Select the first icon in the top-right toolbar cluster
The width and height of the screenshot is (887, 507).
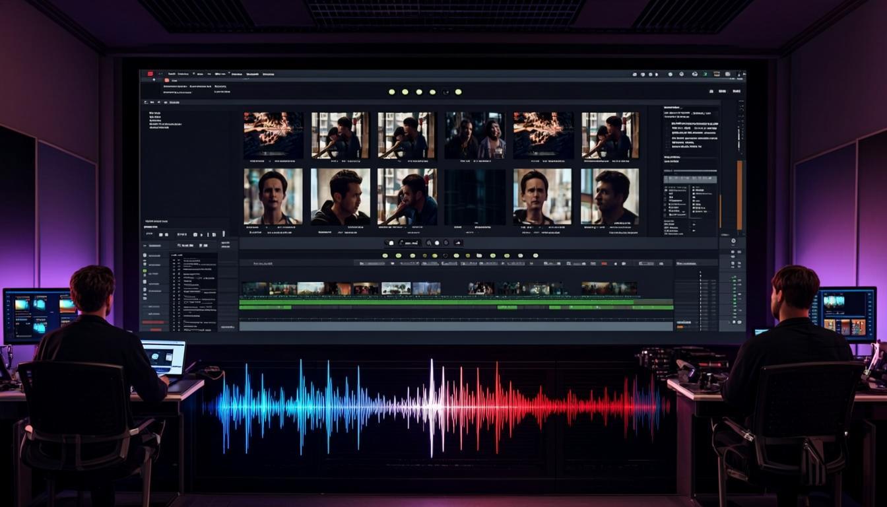634,75
